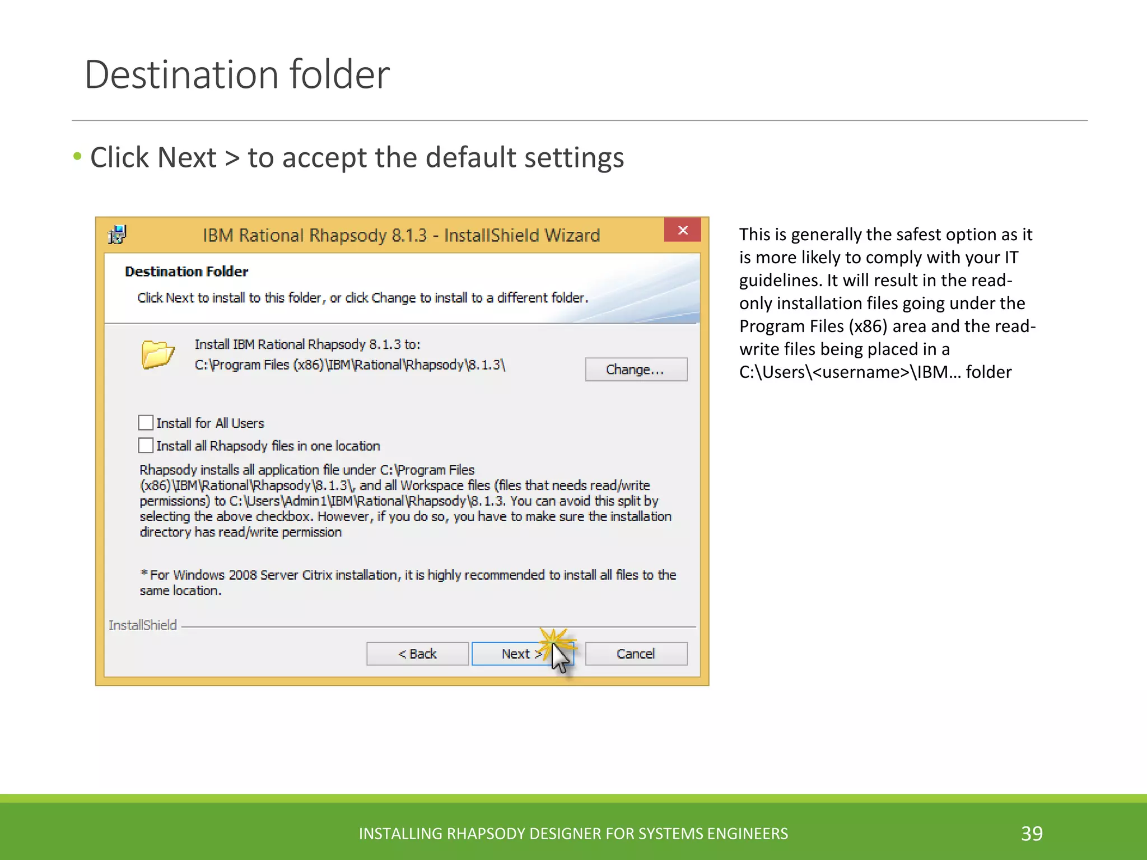Close the InstallShield Wizard window
1147x860 pixels.
(682, 230)
